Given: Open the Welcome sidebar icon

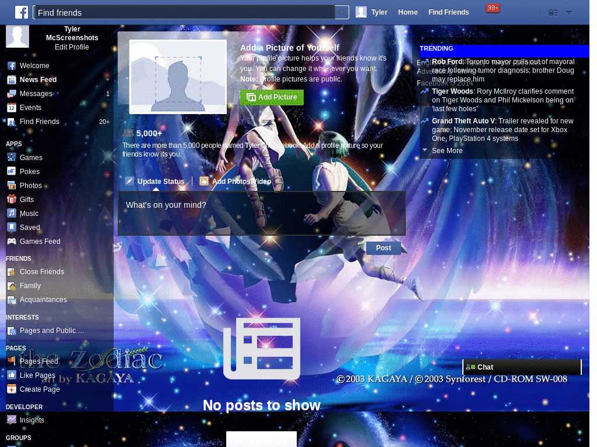Looking at the screenshot, I should click(x=12, y=66).
